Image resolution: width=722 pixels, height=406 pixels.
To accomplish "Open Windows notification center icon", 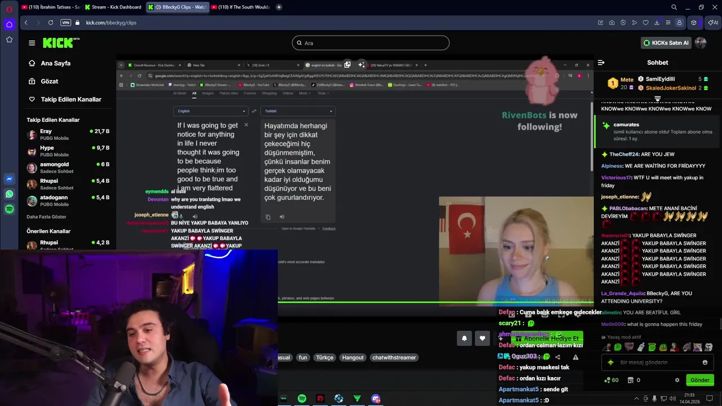I will pos(710,399).
